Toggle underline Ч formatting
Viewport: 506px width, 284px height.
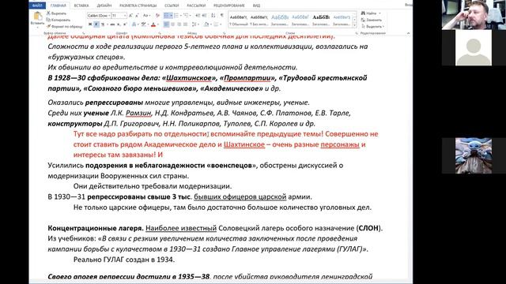(x=102, y=24)
